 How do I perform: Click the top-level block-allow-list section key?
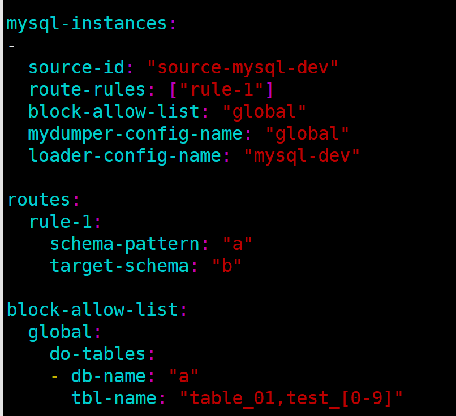(92, 310)
